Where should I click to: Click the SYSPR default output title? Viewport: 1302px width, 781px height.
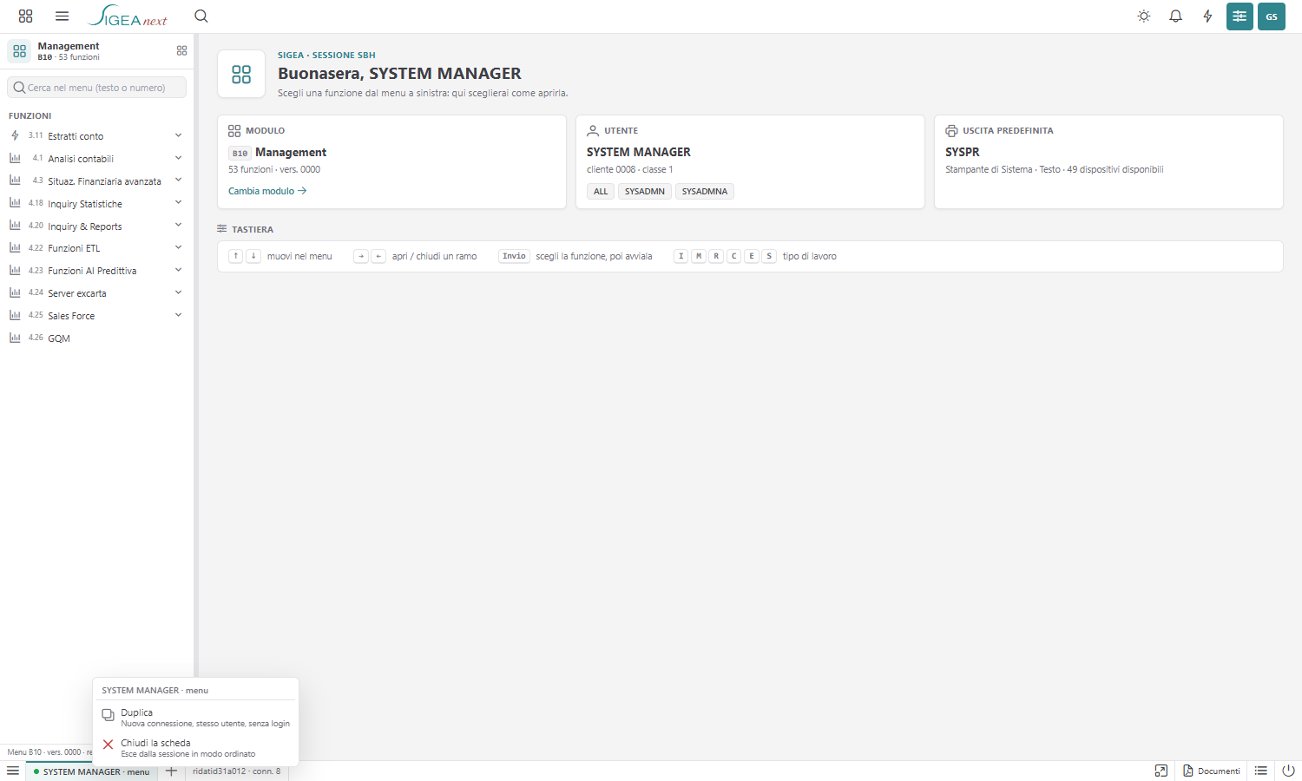963,152
